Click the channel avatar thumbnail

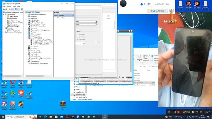[123, 3]
